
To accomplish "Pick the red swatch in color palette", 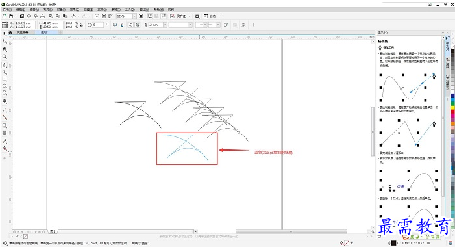I will 452,112.
